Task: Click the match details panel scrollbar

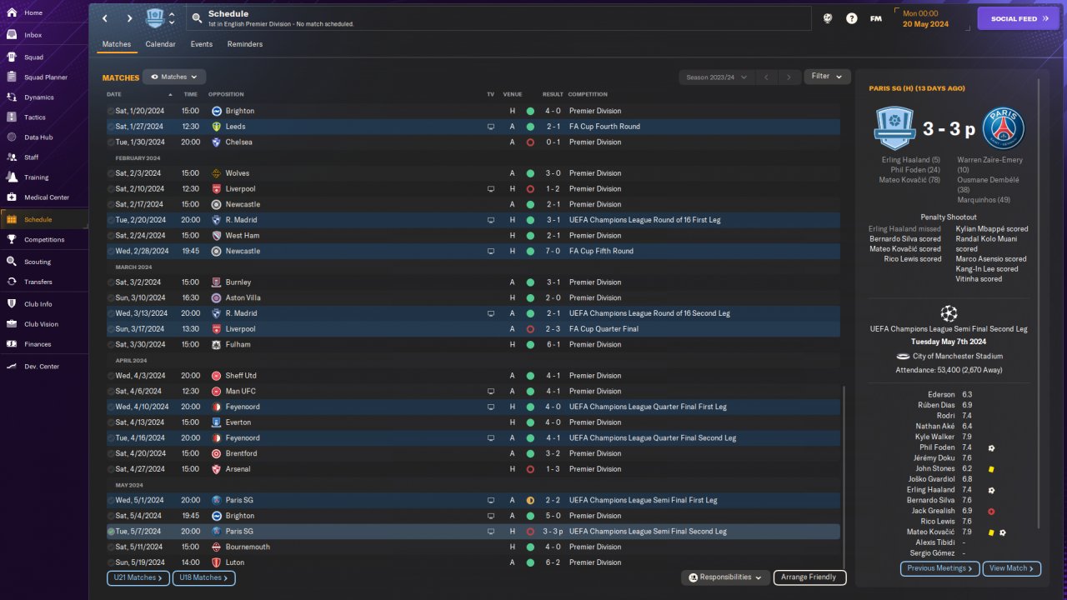Action: pos(1039,302)
